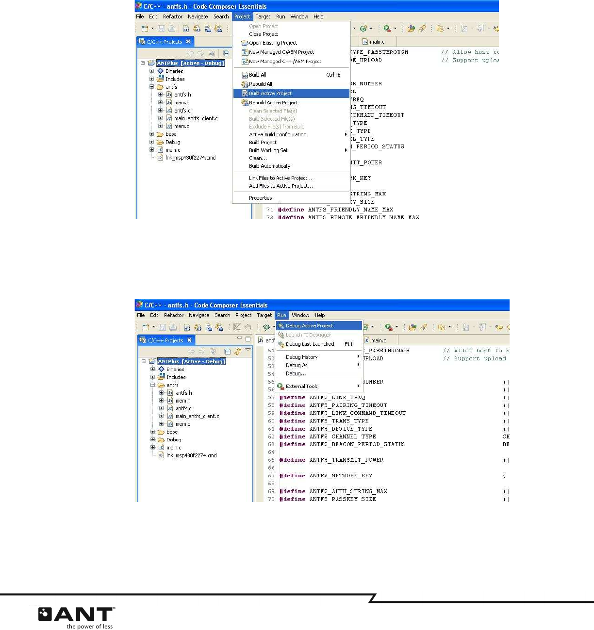
Task: Open the Debug As submenu
Action: coord(319,365)
